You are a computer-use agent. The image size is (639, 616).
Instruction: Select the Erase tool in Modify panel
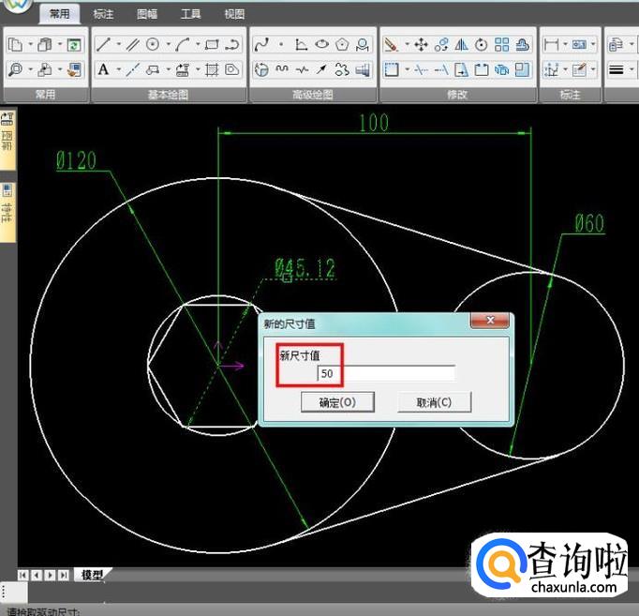click(392, 44)
